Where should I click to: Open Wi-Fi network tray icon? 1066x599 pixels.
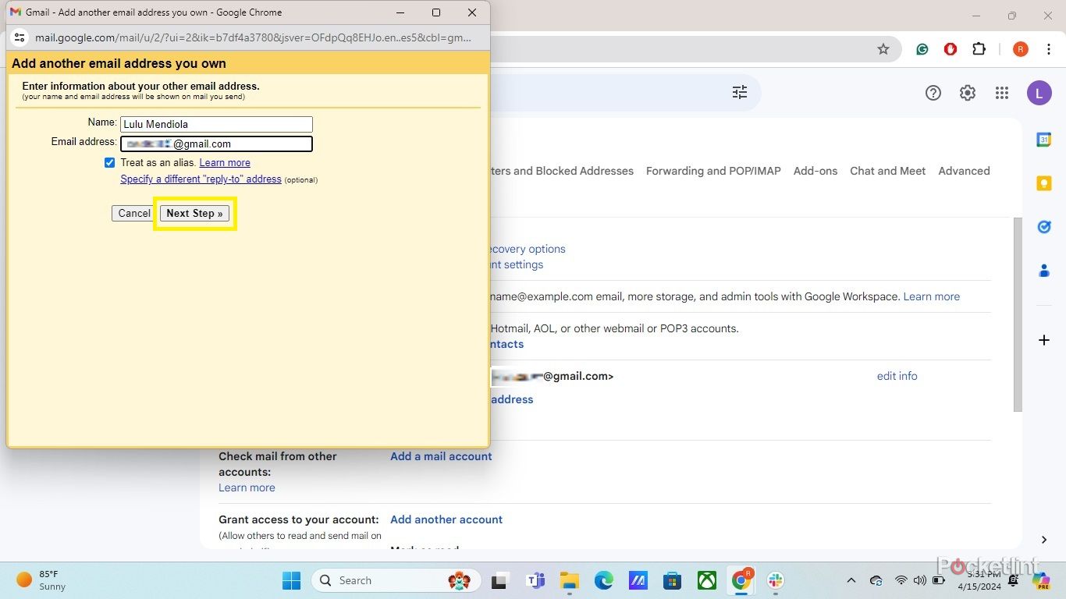901,580
